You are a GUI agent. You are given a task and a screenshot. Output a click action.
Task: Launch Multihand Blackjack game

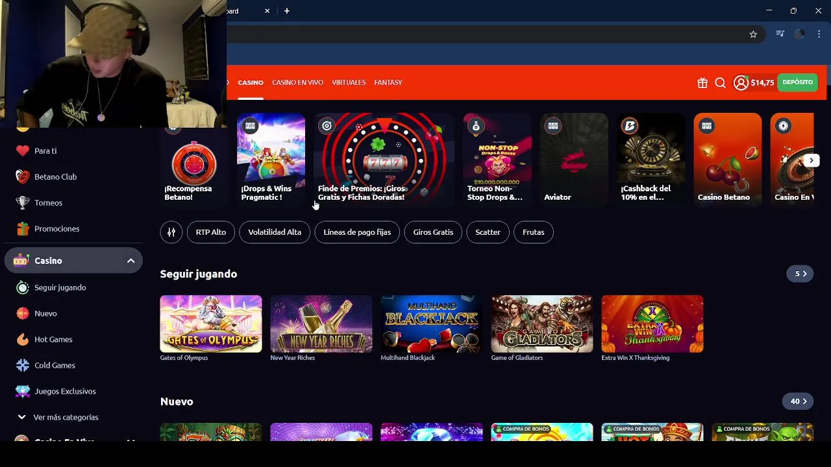pyautogui.click(x=432, y=324)
